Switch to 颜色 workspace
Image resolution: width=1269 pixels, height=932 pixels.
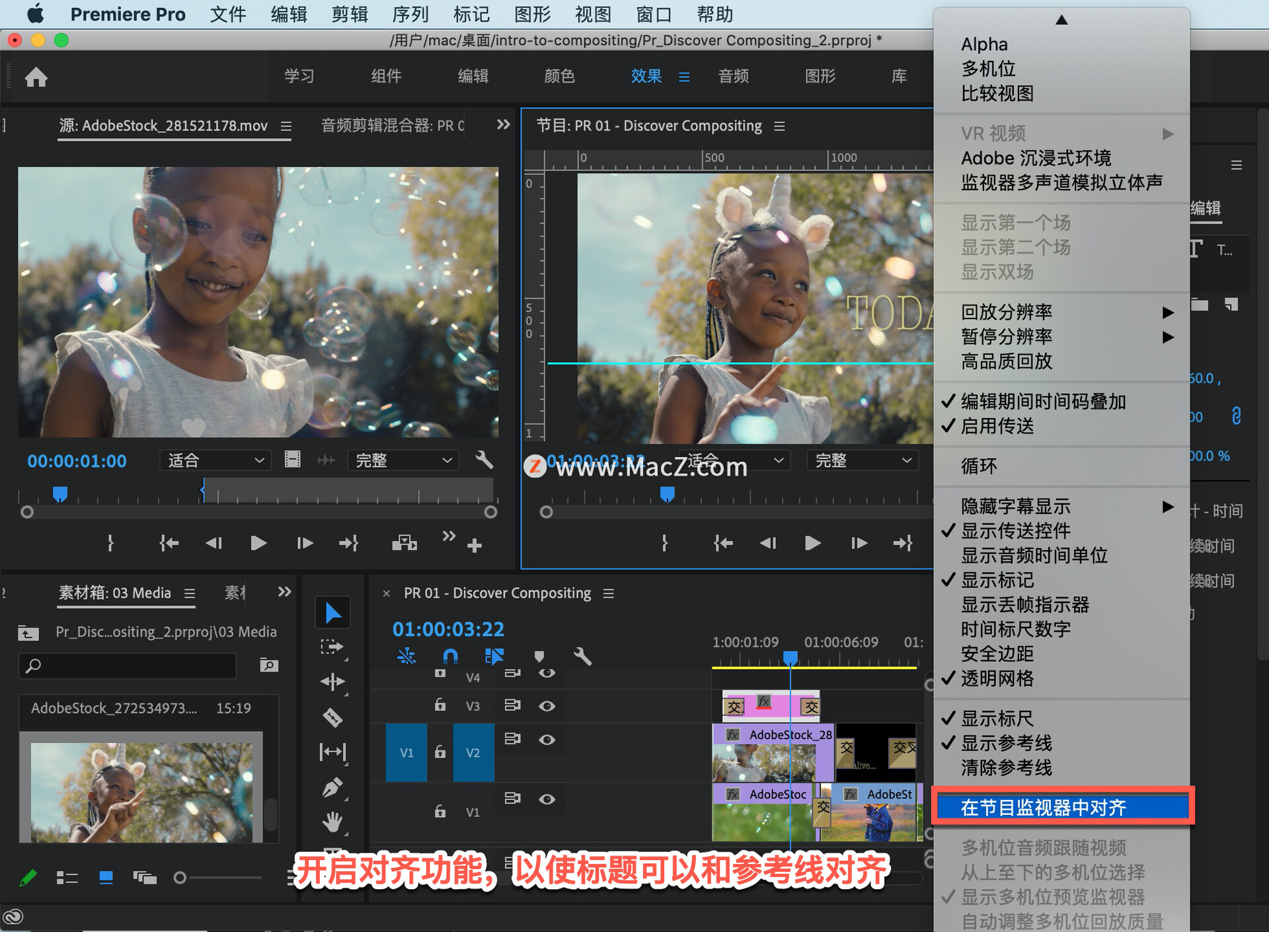559,76
